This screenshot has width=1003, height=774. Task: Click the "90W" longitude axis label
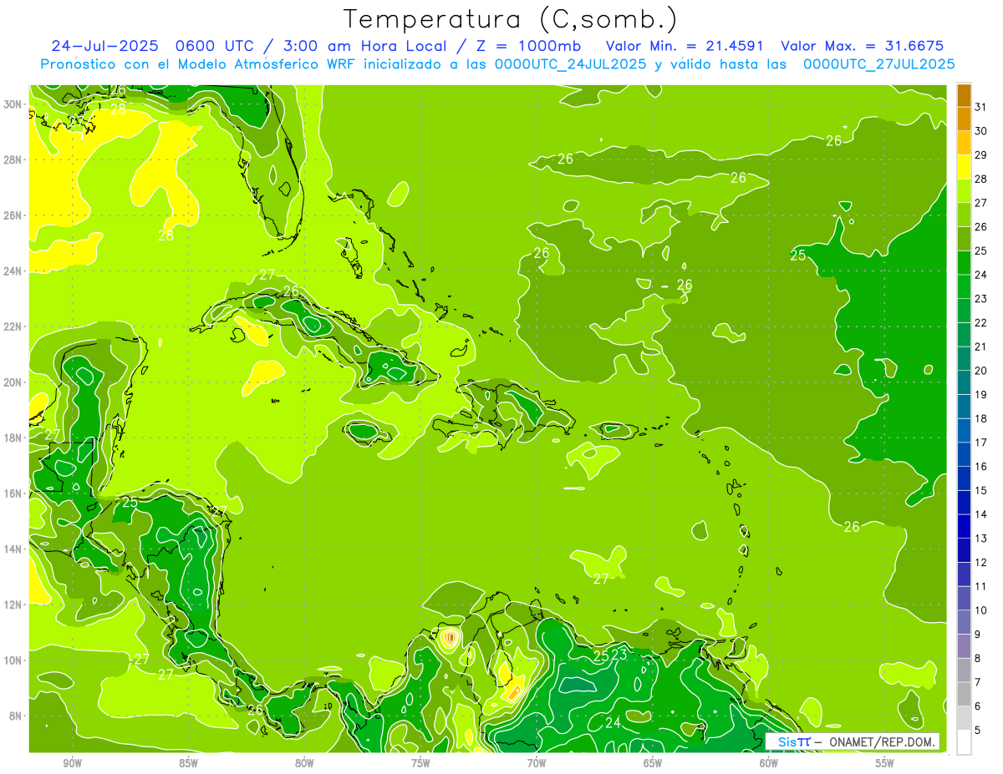(72, 763)
